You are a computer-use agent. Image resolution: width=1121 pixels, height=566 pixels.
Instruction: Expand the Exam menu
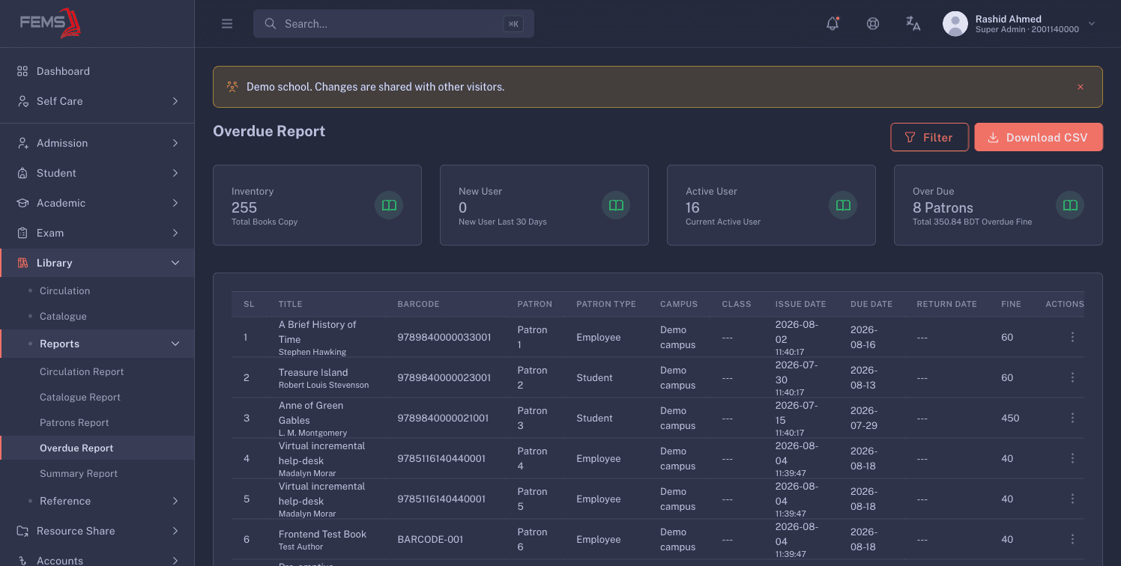coord(97,233)
